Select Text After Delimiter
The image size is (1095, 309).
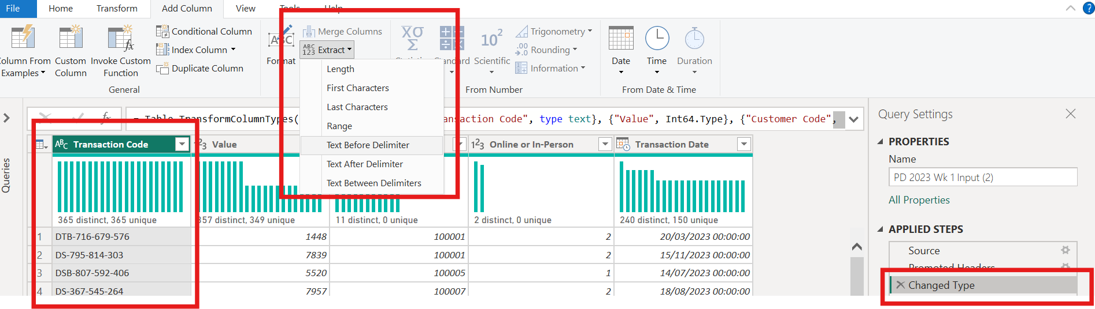tap(365, 164)
